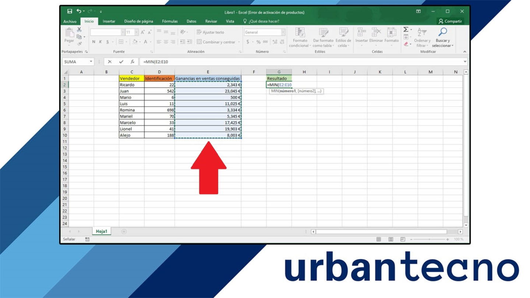The image size is (530, 298).
Task: Open Ordenar y filtrar menu
Action: click(422, 38)
